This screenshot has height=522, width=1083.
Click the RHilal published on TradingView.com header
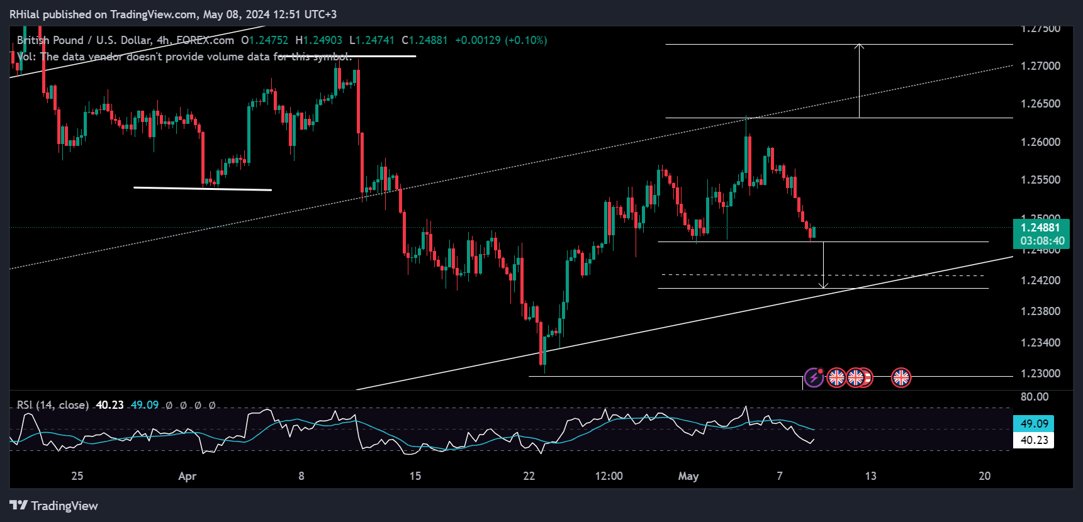173,14
